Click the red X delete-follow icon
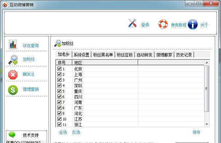The image size is (221, 143). tap(13, 75)
